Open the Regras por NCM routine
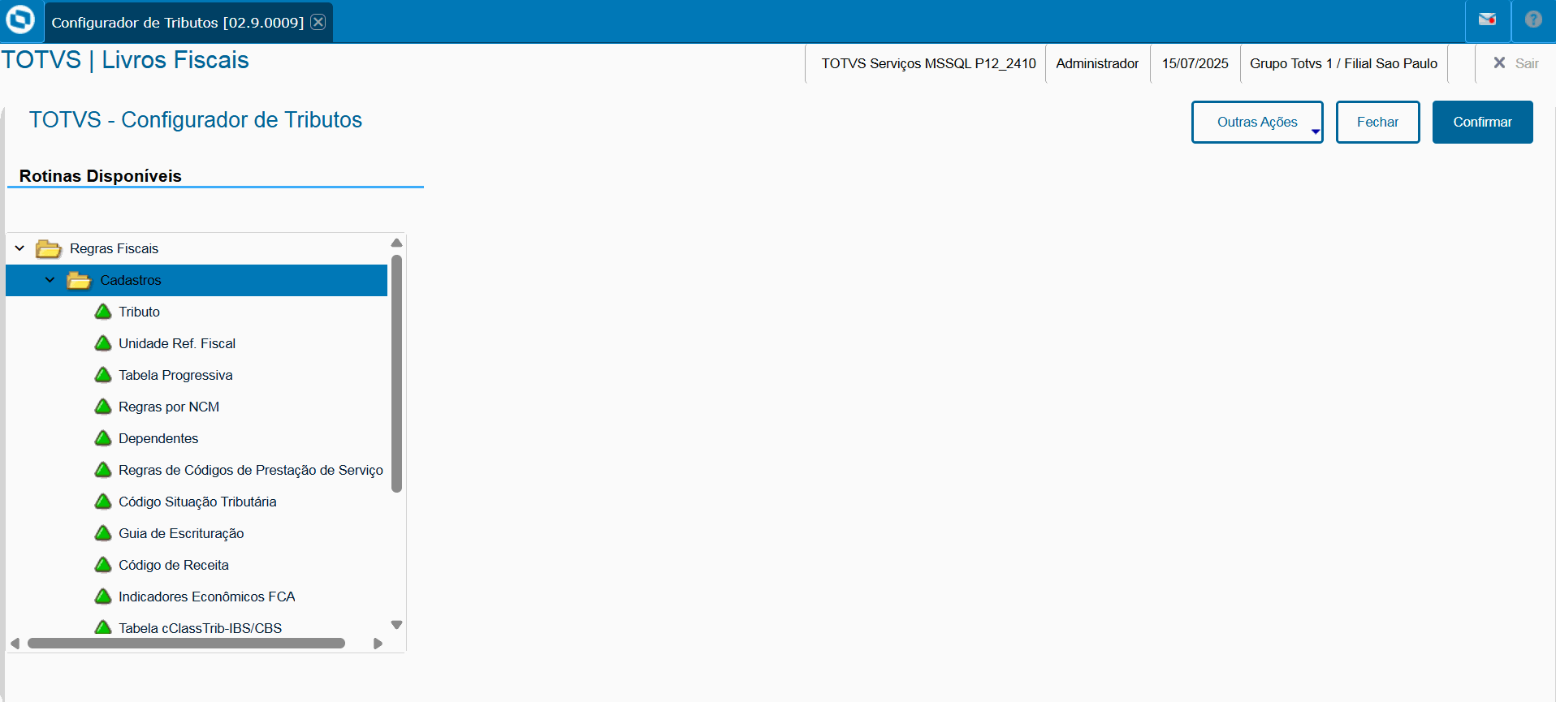 169,407
